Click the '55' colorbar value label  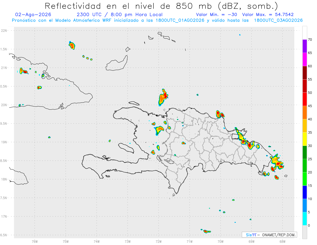click(310, 79)
